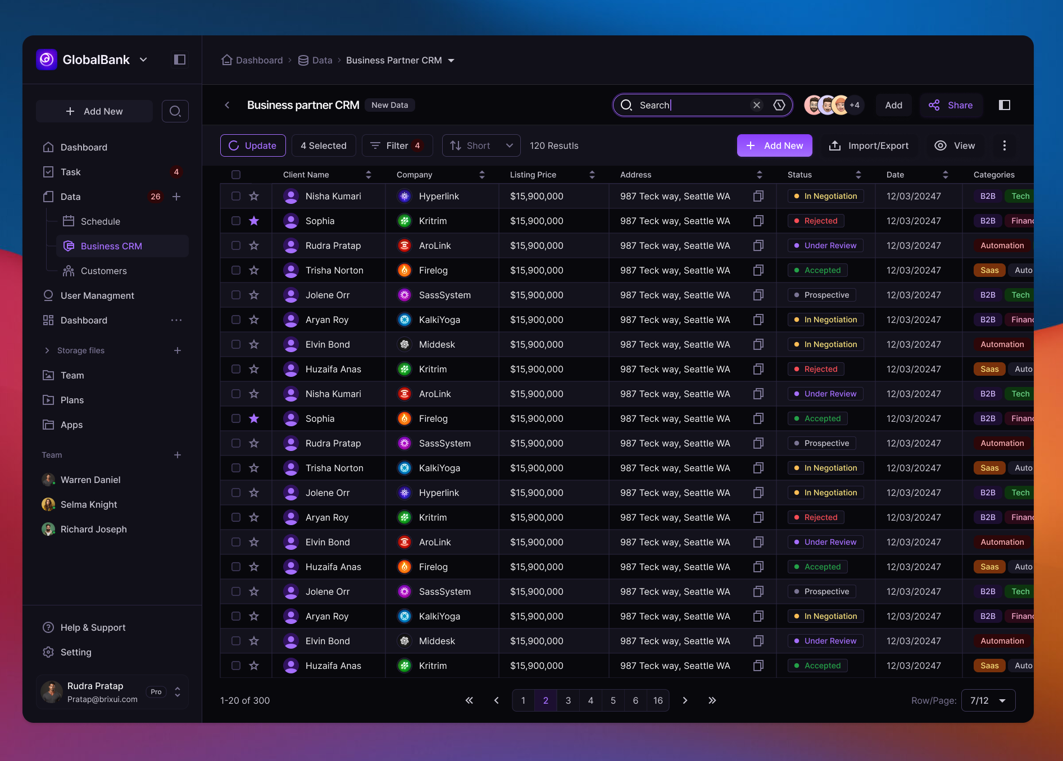Image resolution: width=1063 pixels, height=761 pixels.
Task: Open the Customers section icon in sidebar
Action: [69, 271]
